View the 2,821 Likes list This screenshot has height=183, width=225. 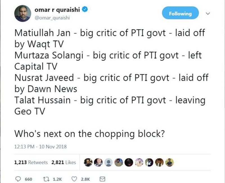point(64,162)
